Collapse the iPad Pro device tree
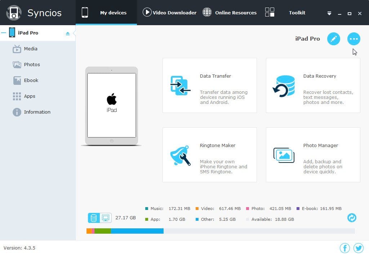Viewport: 369px width, 256px height. click(x=4, y=33)
